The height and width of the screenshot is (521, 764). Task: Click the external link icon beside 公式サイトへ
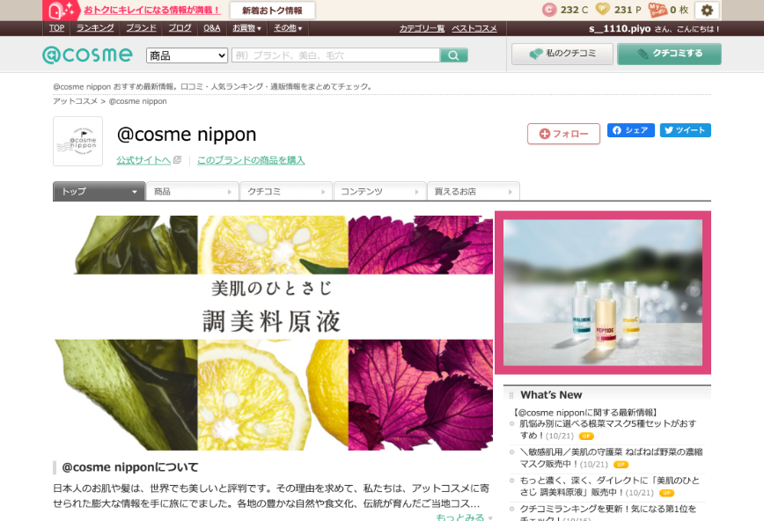(178, 160)
